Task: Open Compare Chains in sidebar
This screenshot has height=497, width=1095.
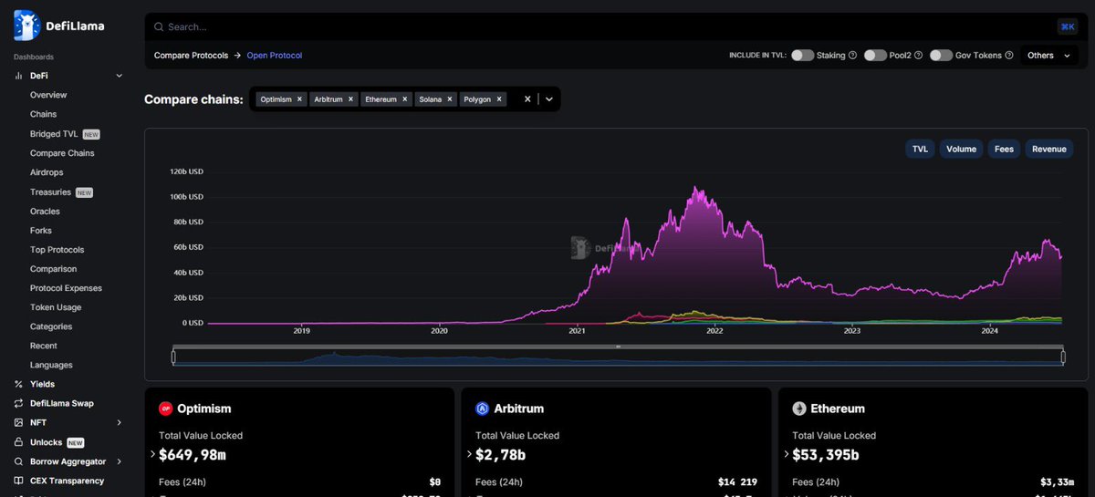Action: [x=62, y=153]
